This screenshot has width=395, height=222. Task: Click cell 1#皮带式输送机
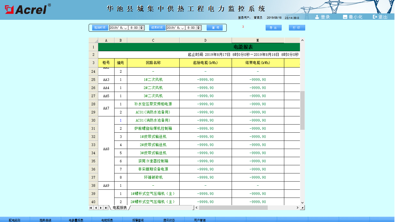pyautogui.click(x=153, y=137)
